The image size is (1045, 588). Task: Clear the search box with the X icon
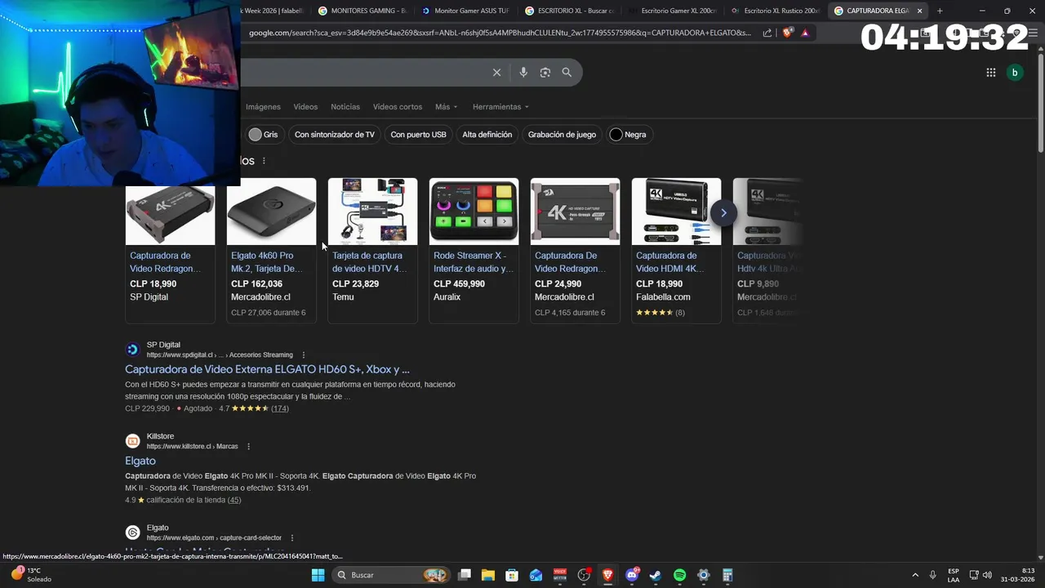coord(496,73)
